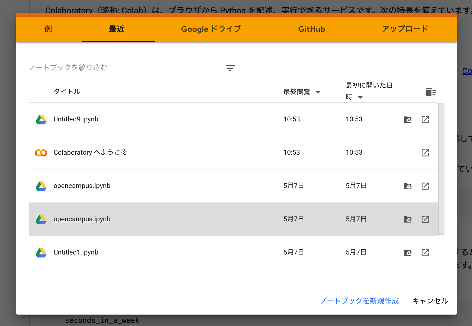Viewport: 472px width, 326px height.
Task: Open Untitled9.ipynb in new tab icon
Action: point(425,120)
